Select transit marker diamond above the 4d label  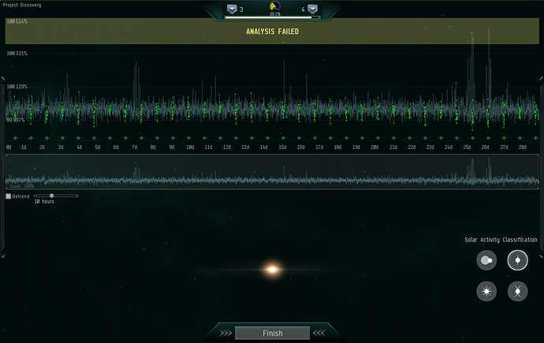coord(78,138)
